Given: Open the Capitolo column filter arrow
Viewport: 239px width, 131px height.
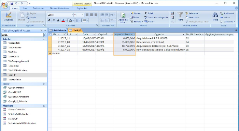Looking at the screenshot, I should coord(112,35).
